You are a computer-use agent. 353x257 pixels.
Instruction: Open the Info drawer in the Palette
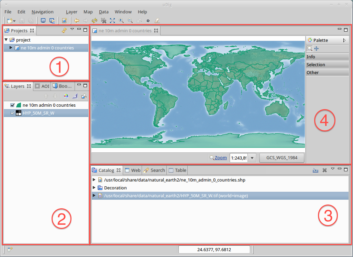pyautogui.click(x=327, y=57)
